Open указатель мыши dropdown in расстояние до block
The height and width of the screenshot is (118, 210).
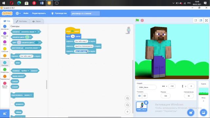coord(32,48)
